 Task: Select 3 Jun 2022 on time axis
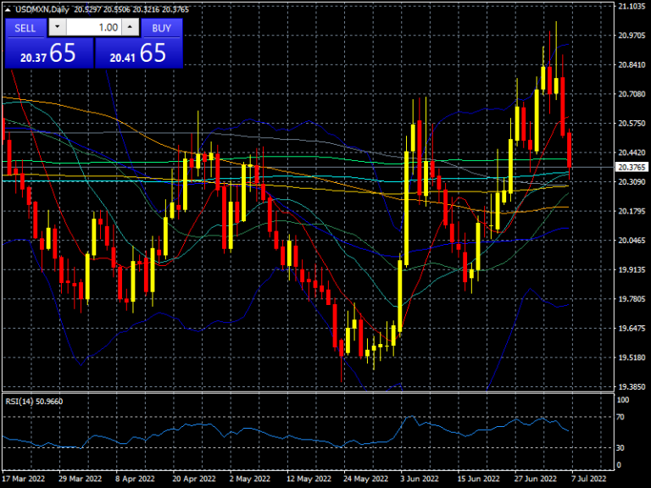click(420, 478)
